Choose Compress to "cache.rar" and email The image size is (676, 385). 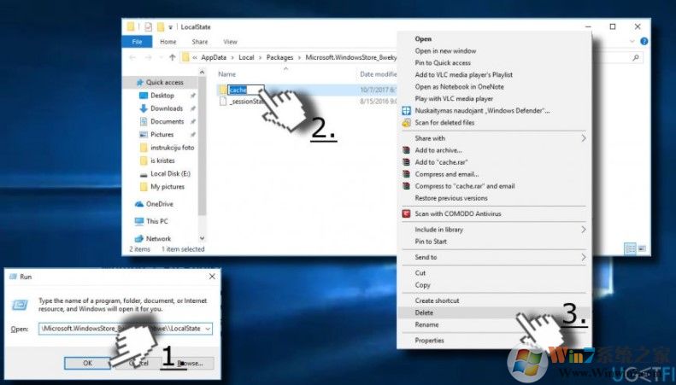(x=465, y=186)
